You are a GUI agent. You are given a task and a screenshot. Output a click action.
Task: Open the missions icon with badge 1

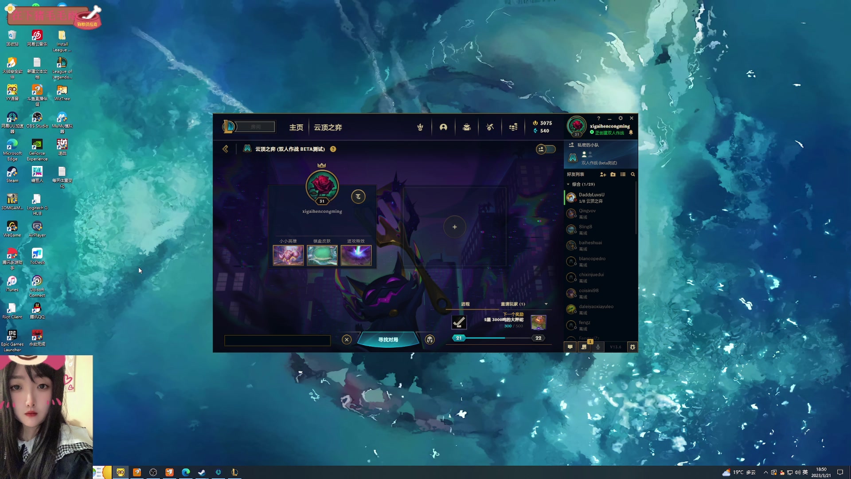[585, 346]
